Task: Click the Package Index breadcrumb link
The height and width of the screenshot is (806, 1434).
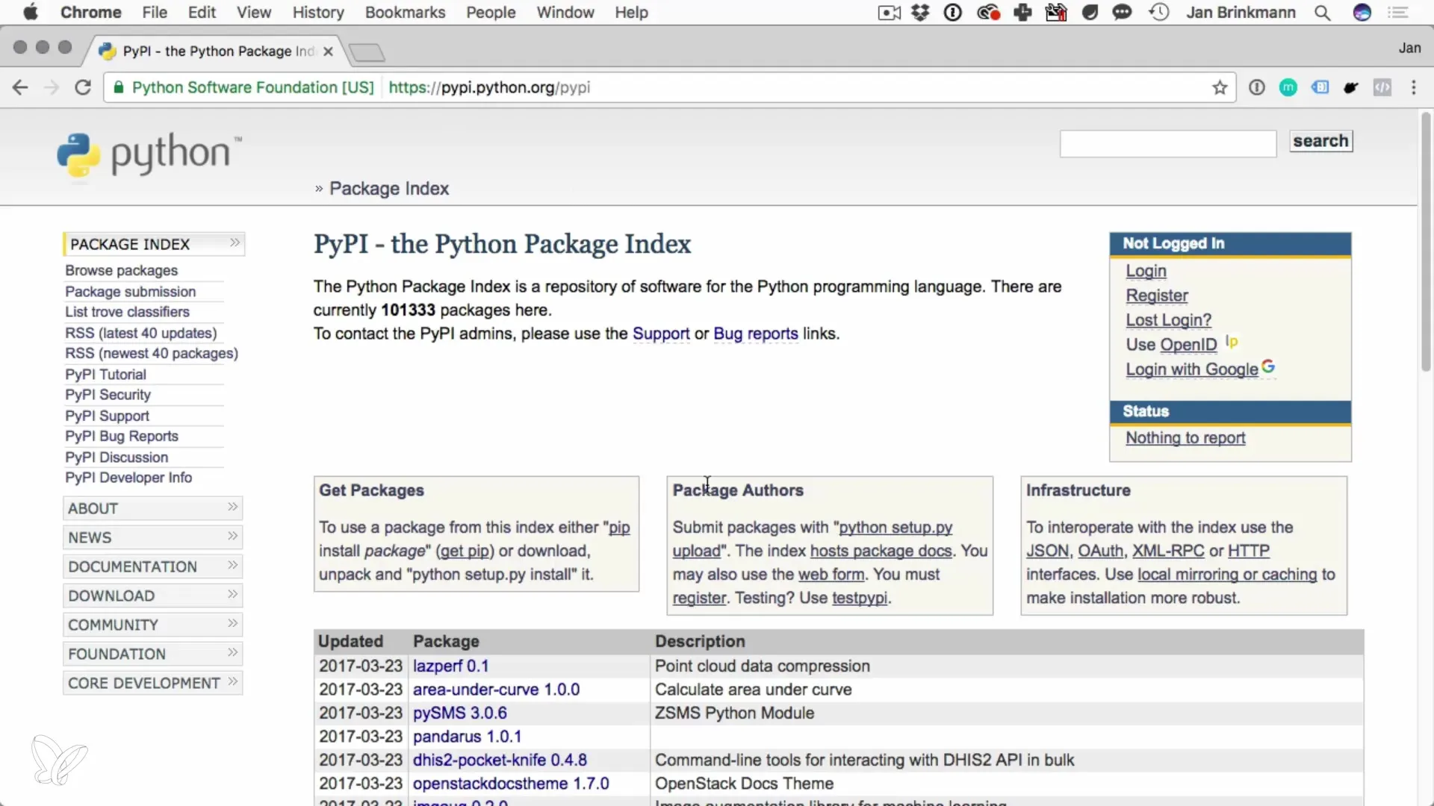Action: click(x=389, y=189)
